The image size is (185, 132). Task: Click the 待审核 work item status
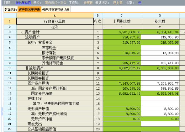coord(88,3)
